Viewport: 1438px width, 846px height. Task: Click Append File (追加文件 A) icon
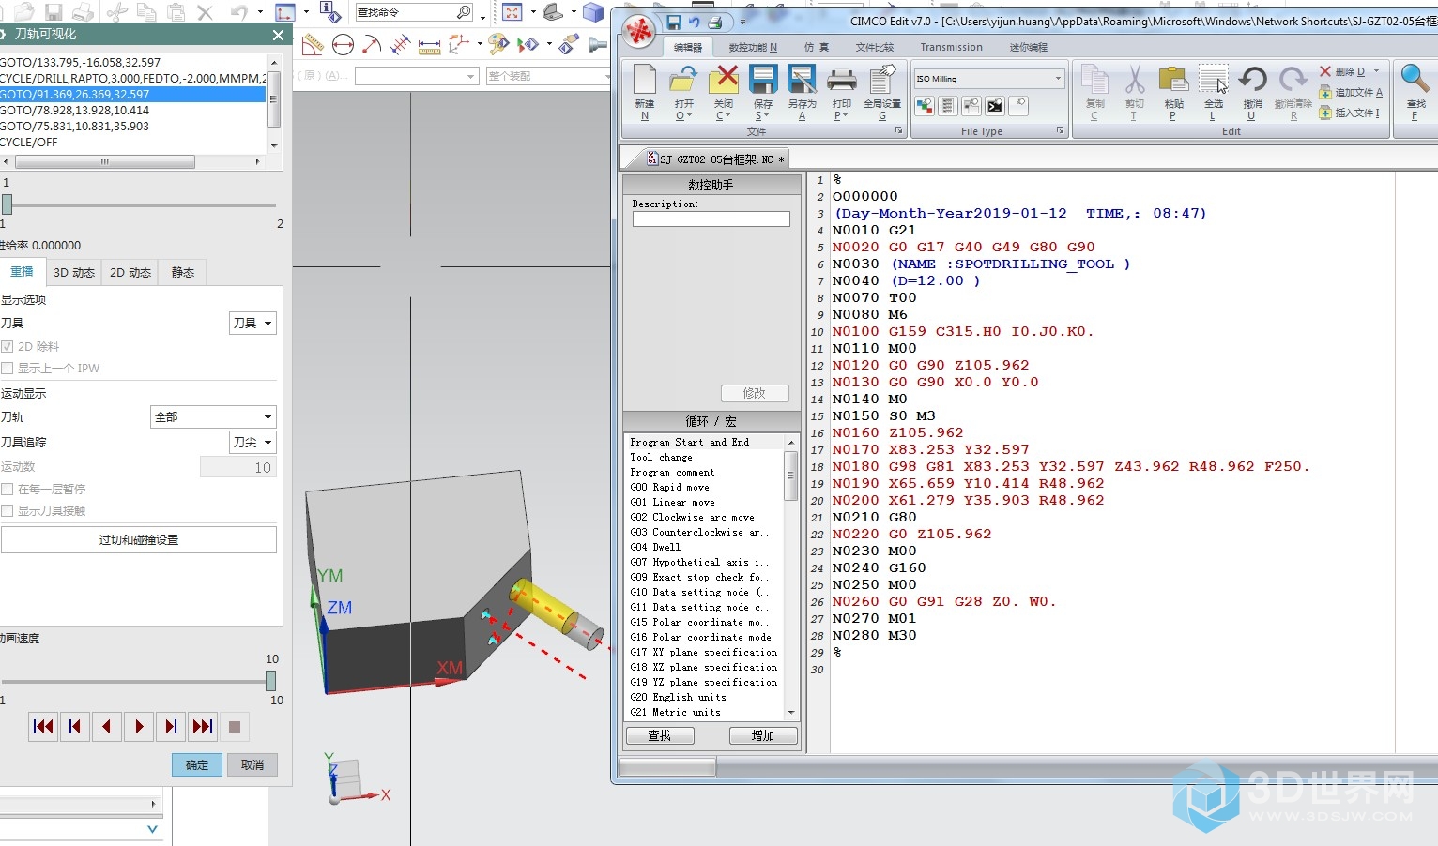coord(1325,92)
